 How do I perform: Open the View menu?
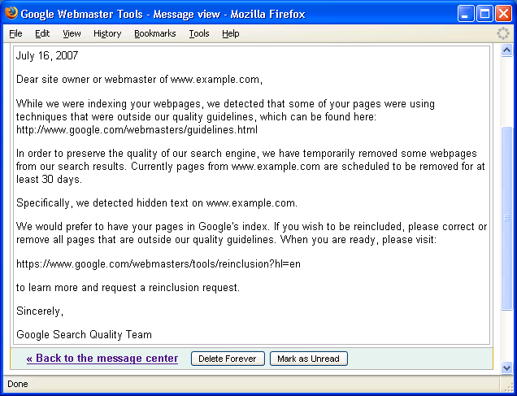point(72,33)
